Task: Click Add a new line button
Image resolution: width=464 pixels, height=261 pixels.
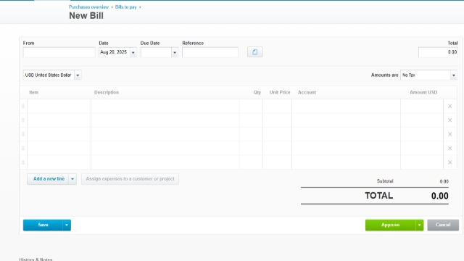Action: coord(48,179)
